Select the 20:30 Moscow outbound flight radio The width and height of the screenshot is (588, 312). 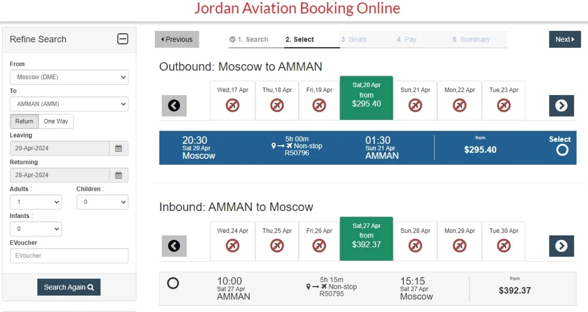pos(562,150)
